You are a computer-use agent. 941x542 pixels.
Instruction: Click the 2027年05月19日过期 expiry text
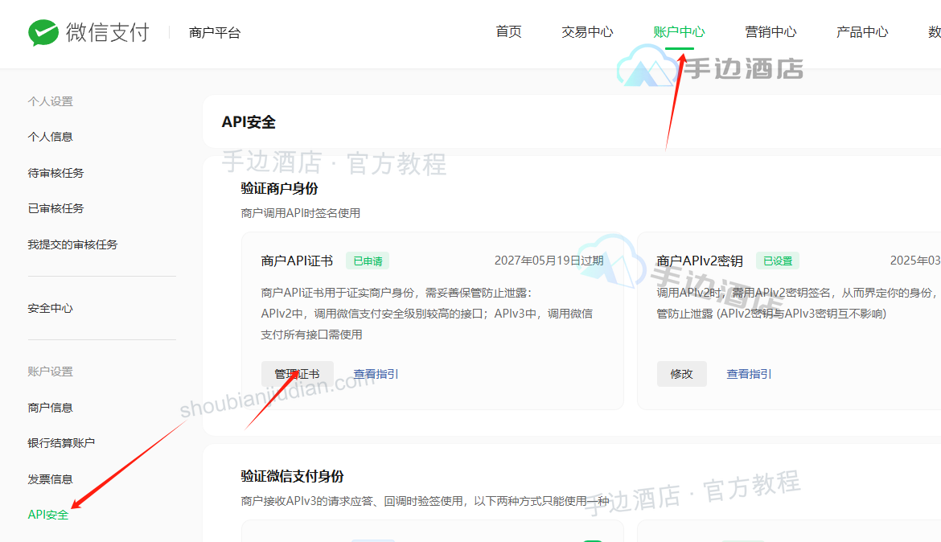pyautogui.click(x=549, y=261)
